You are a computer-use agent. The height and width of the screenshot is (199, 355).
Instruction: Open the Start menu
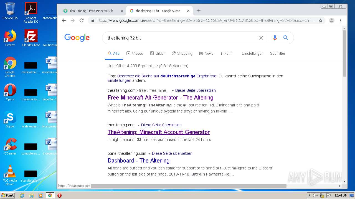(8, 195)
